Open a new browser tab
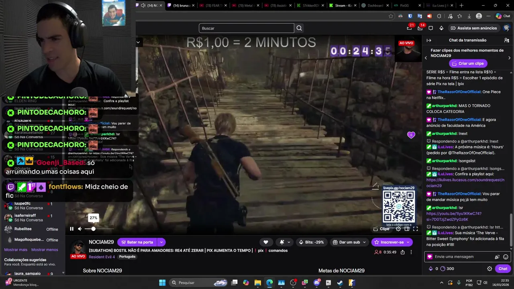This screenshot has width=514, height=289. pos(461,5)
